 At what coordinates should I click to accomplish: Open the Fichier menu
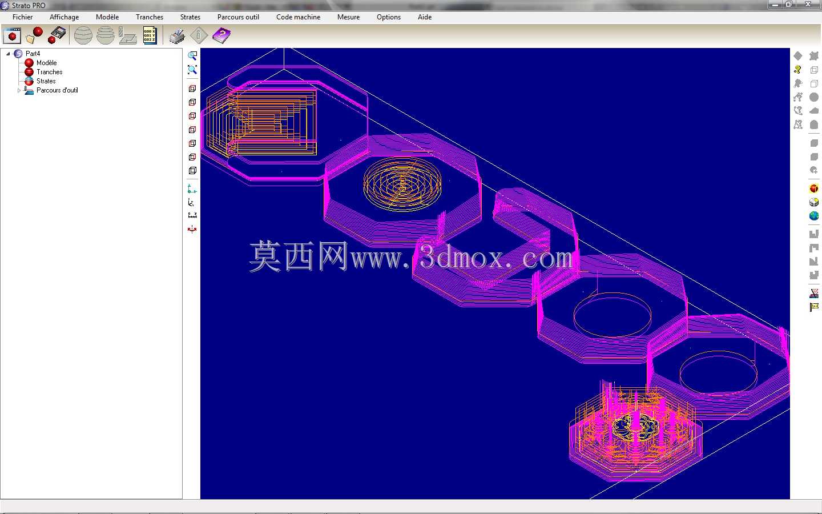23,17
